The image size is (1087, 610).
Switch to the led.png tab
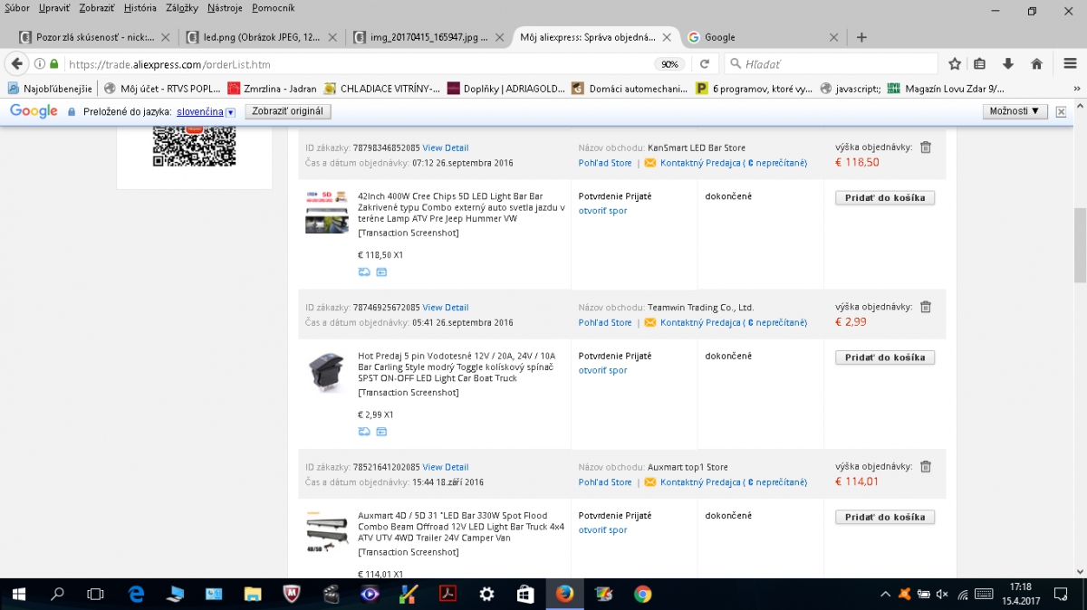[260, 37]
